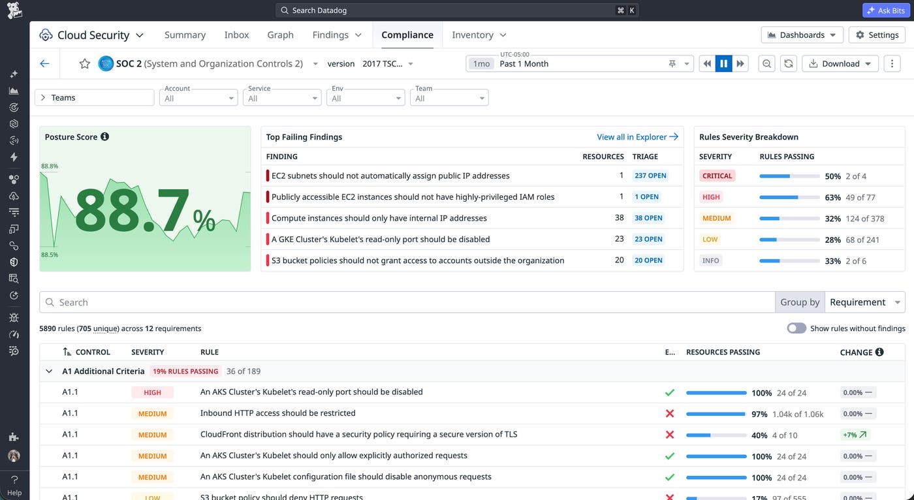Switch to the Inbox tab
Image resolution: width=914 pixels, height=500 pixels.
[236, 35]
